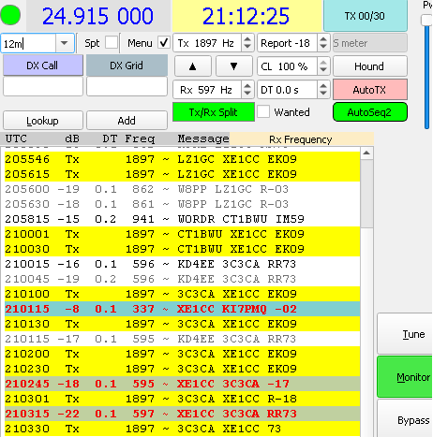Adjust the power slider handle
Screen dimensions: 433x437
click(426, 21)
